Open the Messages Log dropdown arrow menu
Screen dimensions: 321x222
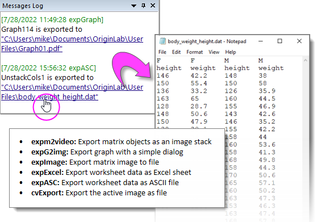[134, 6]
